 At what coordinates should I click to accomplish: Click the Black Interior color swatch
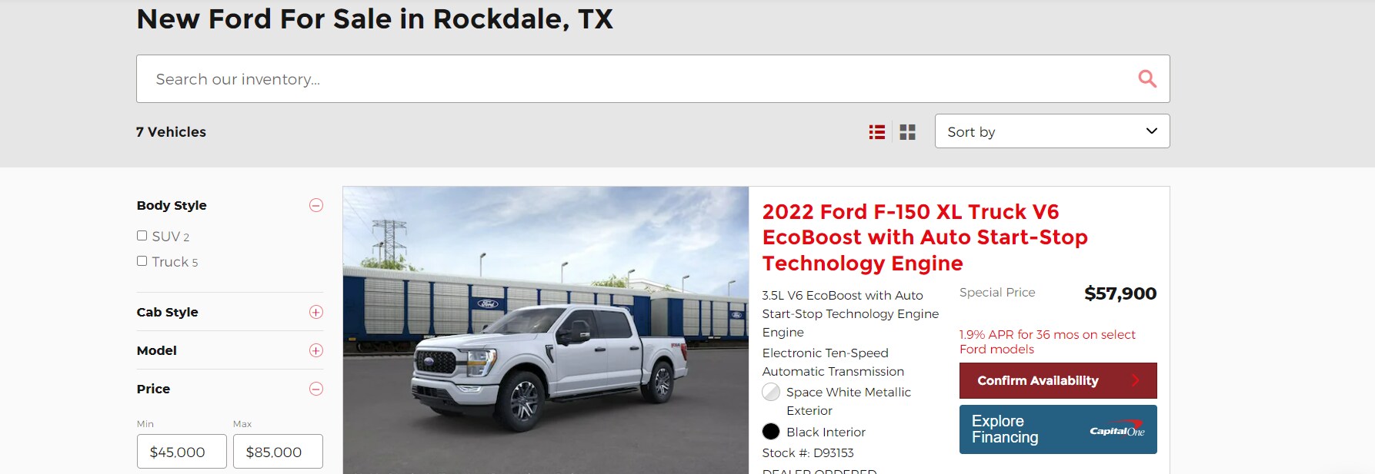pos(771,432)
